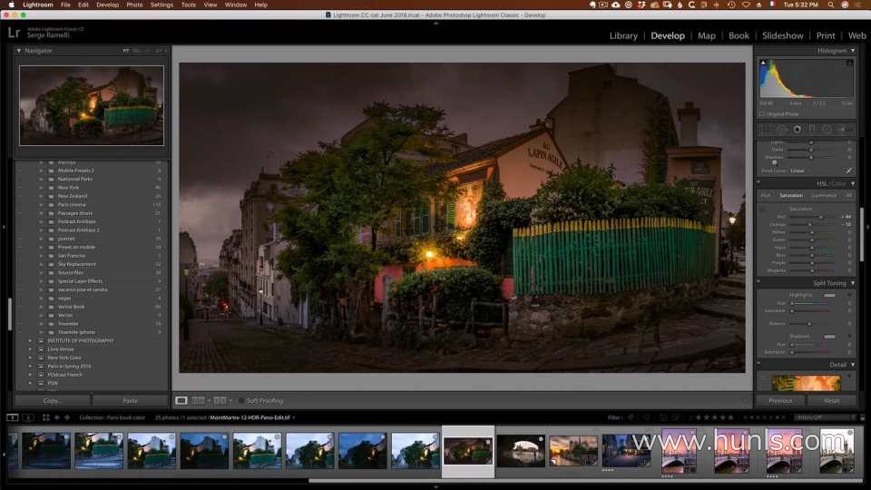Adjust the Red saturation slider

[x=822, y=217]
